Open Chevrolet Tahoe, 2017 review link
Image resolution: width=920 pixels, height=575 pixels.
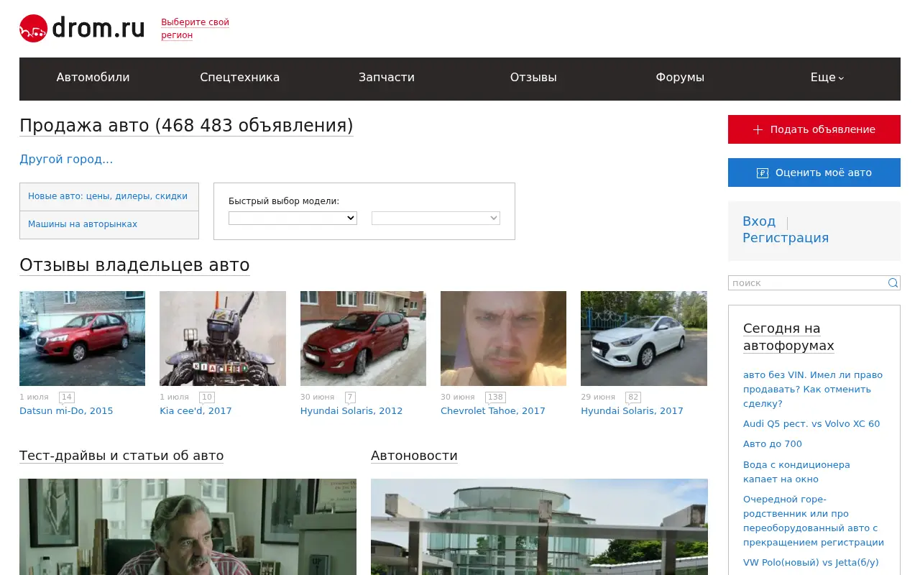[x=493, y=411]
